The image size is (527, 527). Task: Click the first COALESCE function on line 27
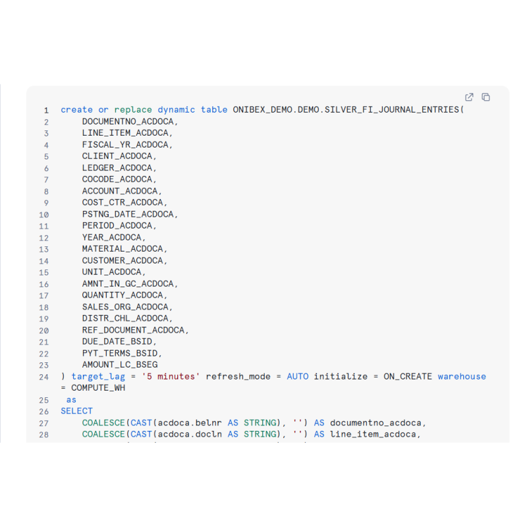(x=103, y=423)
